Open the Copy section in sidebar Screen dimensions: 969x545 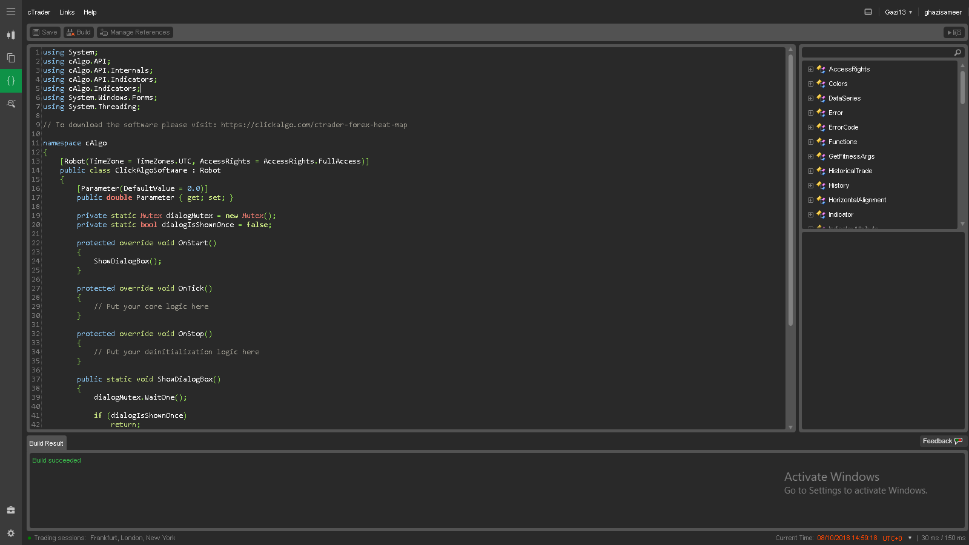pos(11,58)
